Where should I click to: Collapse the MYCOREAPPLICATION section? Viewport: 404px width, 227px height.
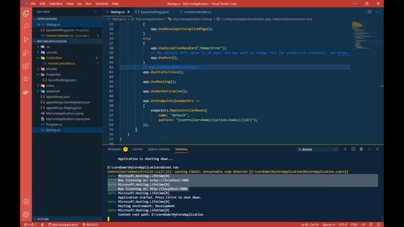(x=52, y=41)
